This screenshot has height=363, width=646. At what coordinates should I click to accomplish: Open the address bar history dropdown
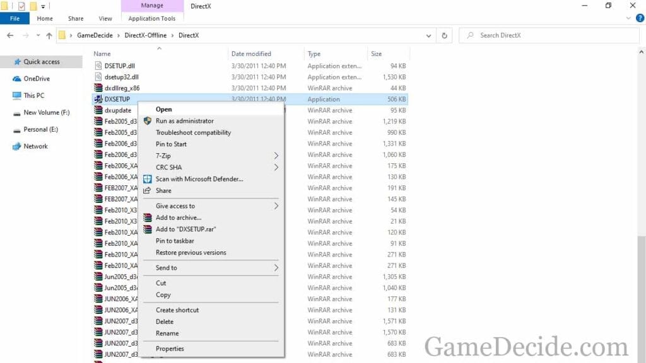click(x=429, y=36)
